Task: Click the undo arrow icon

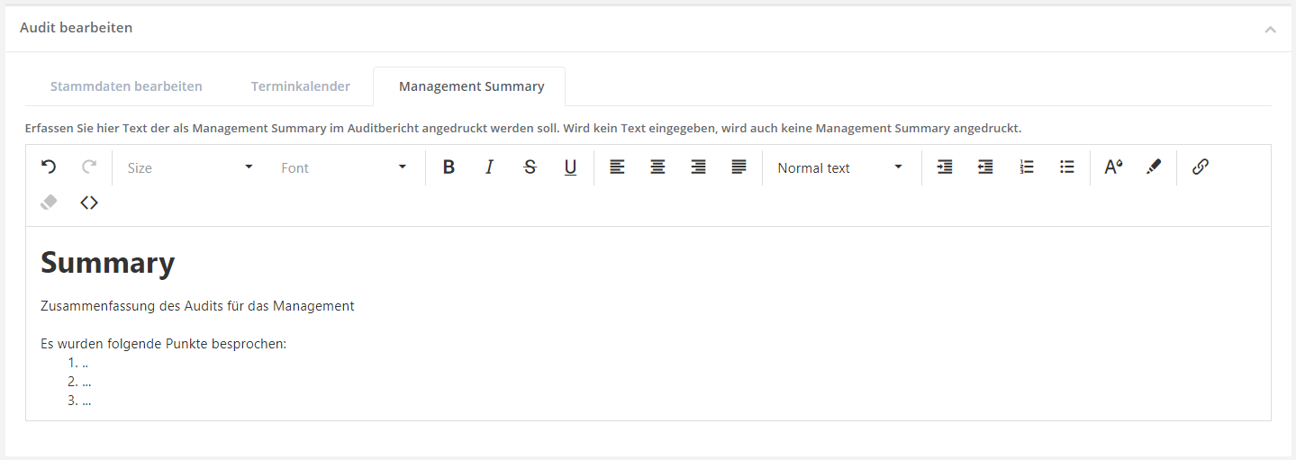Action: (x=49, y=167)
